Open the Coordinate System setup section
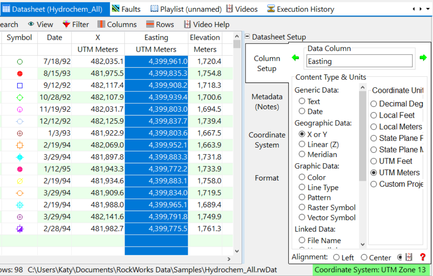 click(x=267, y=140)
